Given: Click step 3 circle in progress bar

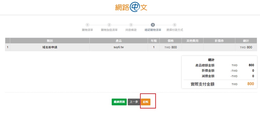Looking at the screenshot, I should [131, 25].
